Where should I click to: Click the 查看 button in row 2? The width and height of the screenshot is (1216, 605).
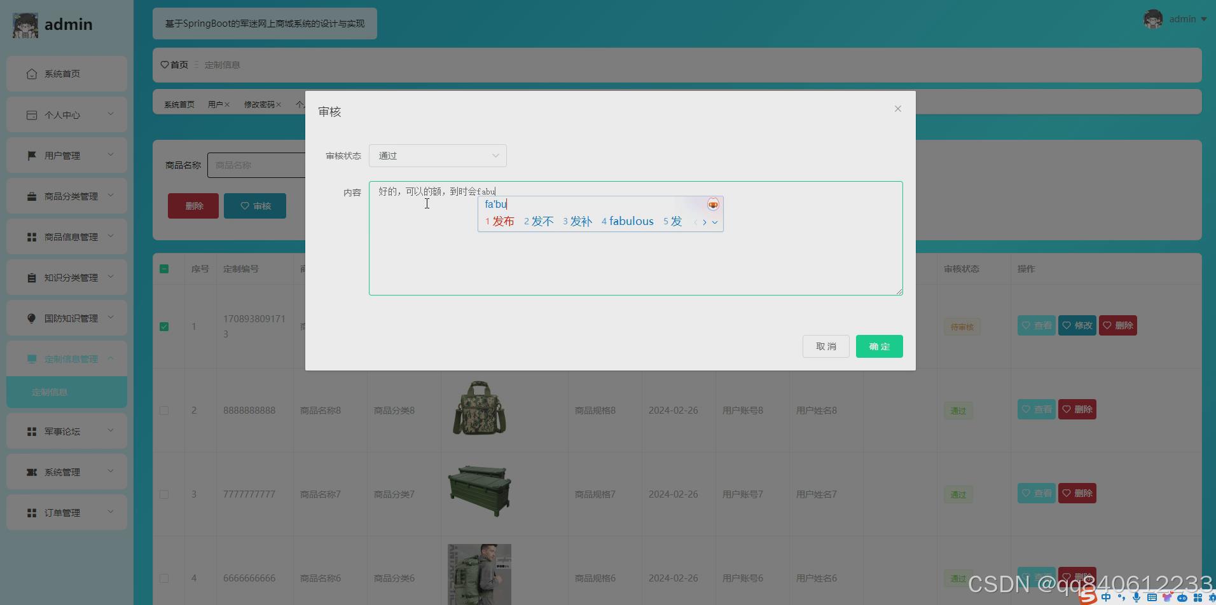coord(1036,409)
